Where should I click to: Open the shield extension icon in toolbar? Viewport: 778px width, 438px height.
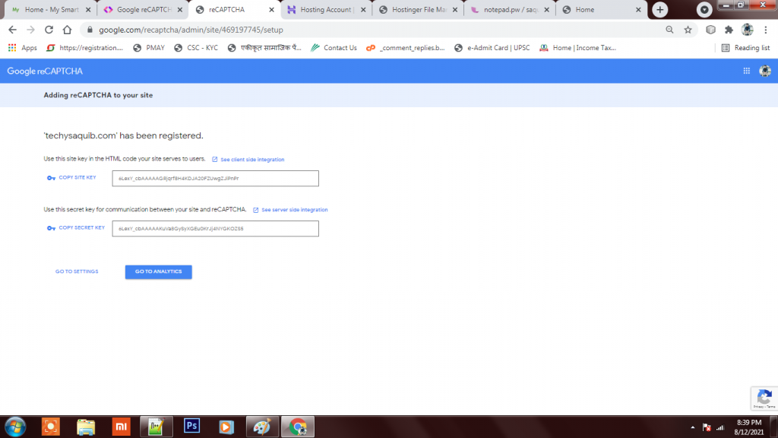[x=710, y=30]
